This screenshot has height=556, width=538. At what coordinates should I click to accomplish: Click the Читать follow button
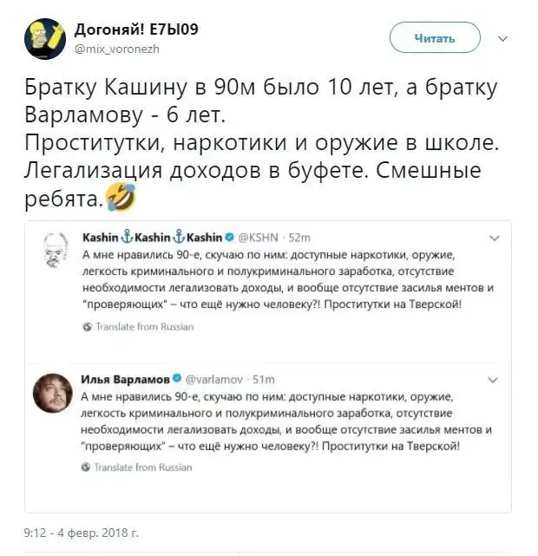click(435, 37)
